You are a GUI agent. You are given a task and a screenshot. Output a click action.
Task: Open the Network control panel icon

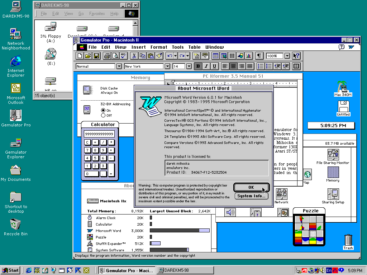click(281, 196)
